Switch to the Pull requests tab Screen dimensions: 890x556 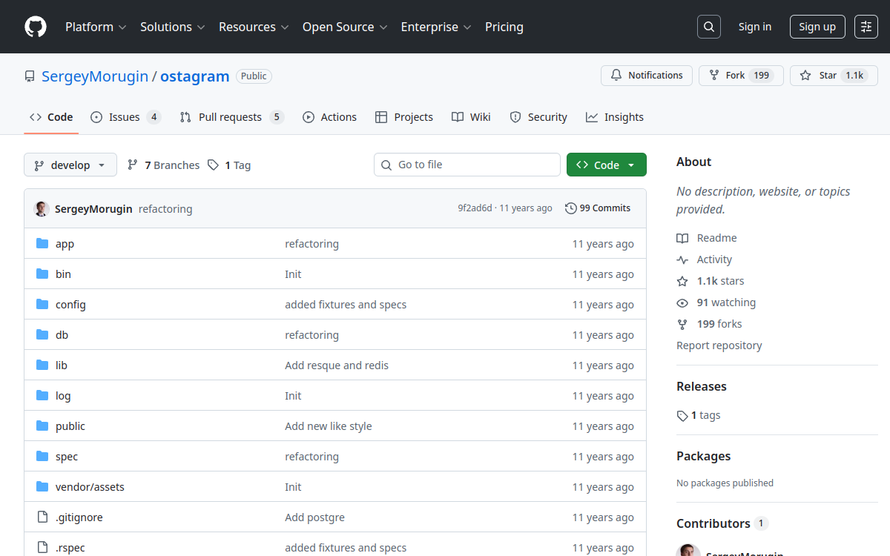[x=230, y=117]
